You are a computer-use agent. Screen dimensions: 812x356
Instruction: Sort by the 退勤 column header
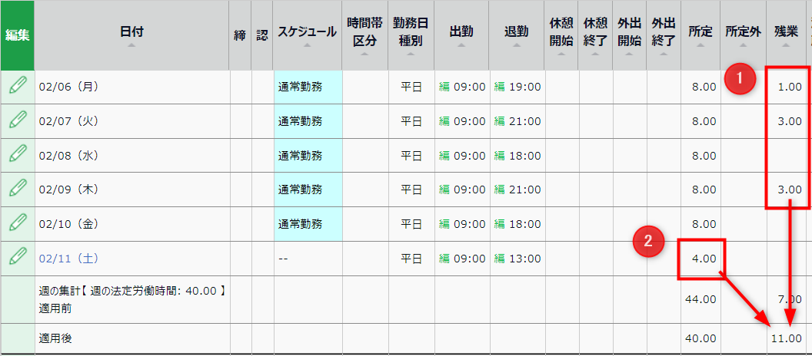tap(516, 35)
